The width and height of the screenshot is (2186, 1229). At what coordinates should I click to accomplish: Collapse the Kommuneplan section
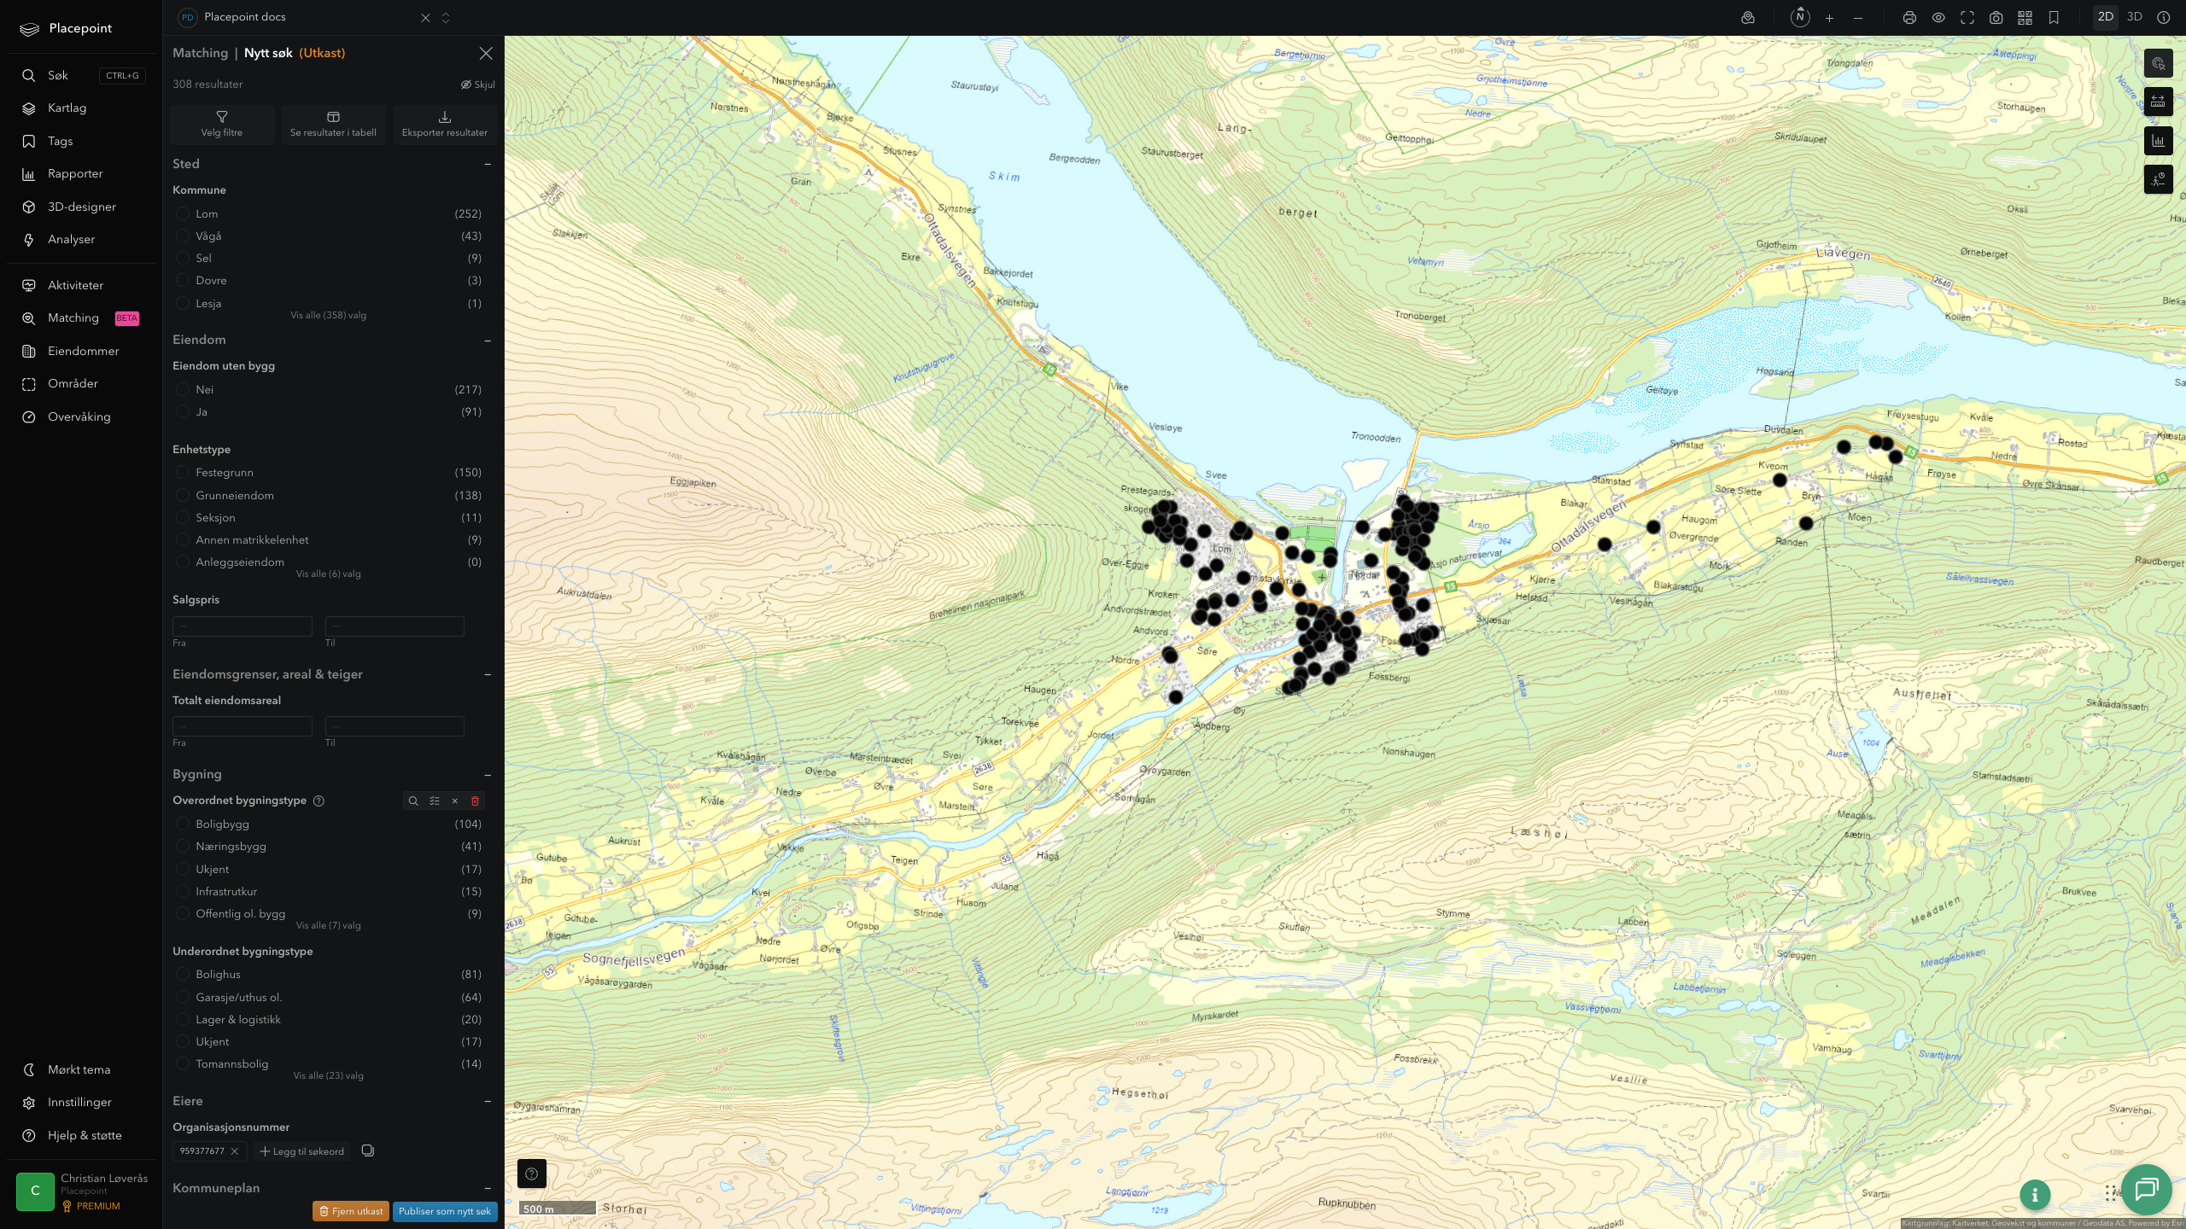tap(488, 1188)
